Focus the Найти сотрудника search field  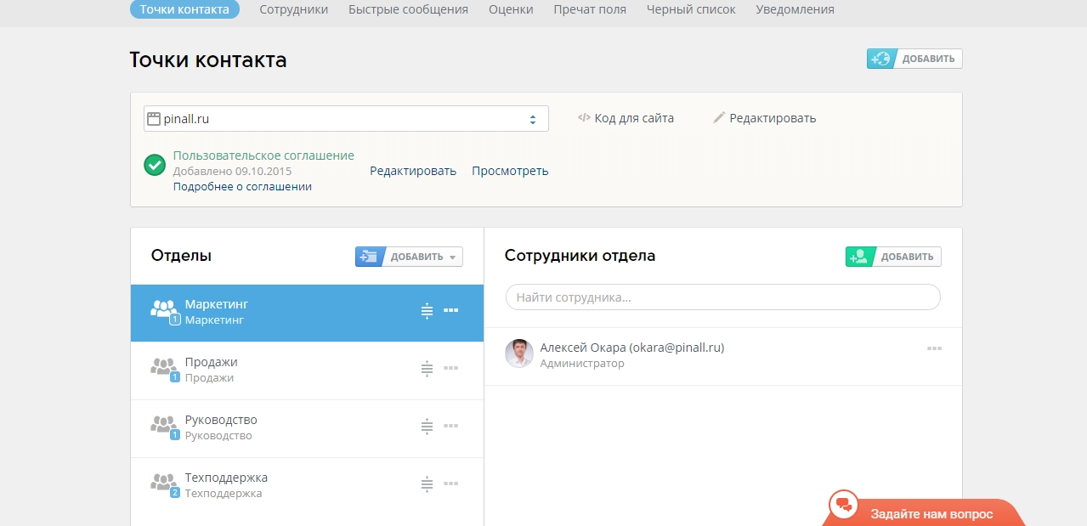(x=722, y=297)
